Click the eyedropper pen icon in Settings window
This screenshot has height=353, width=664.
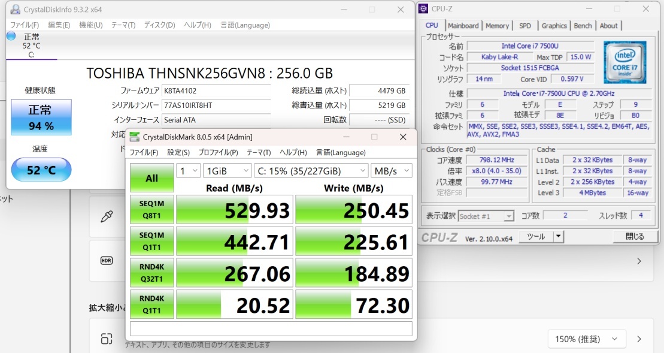pos(107,216)
